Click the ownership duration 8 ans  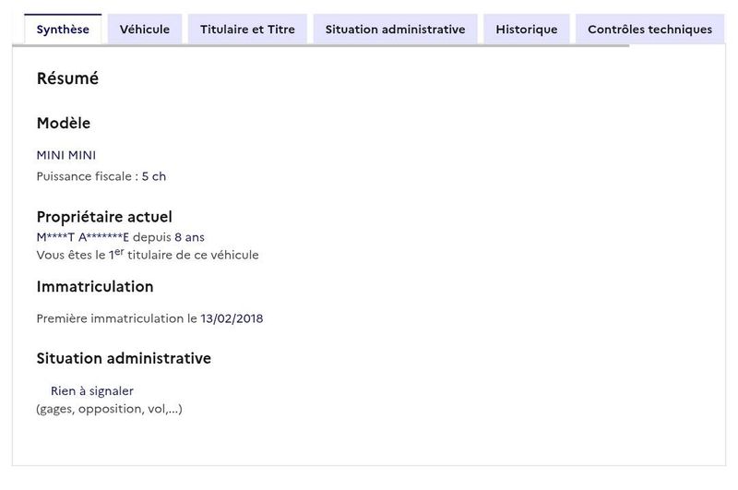189,237
